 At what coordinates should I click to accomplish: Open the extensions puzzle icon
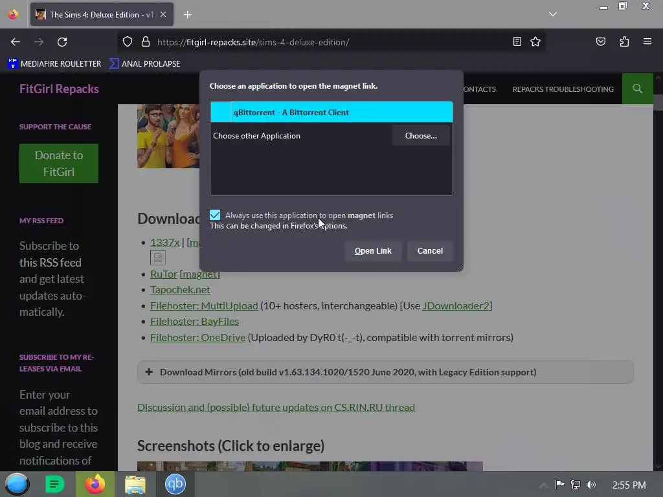[624, 41]
